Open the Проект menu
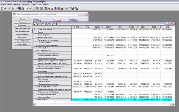 click(x=3, y=5)
